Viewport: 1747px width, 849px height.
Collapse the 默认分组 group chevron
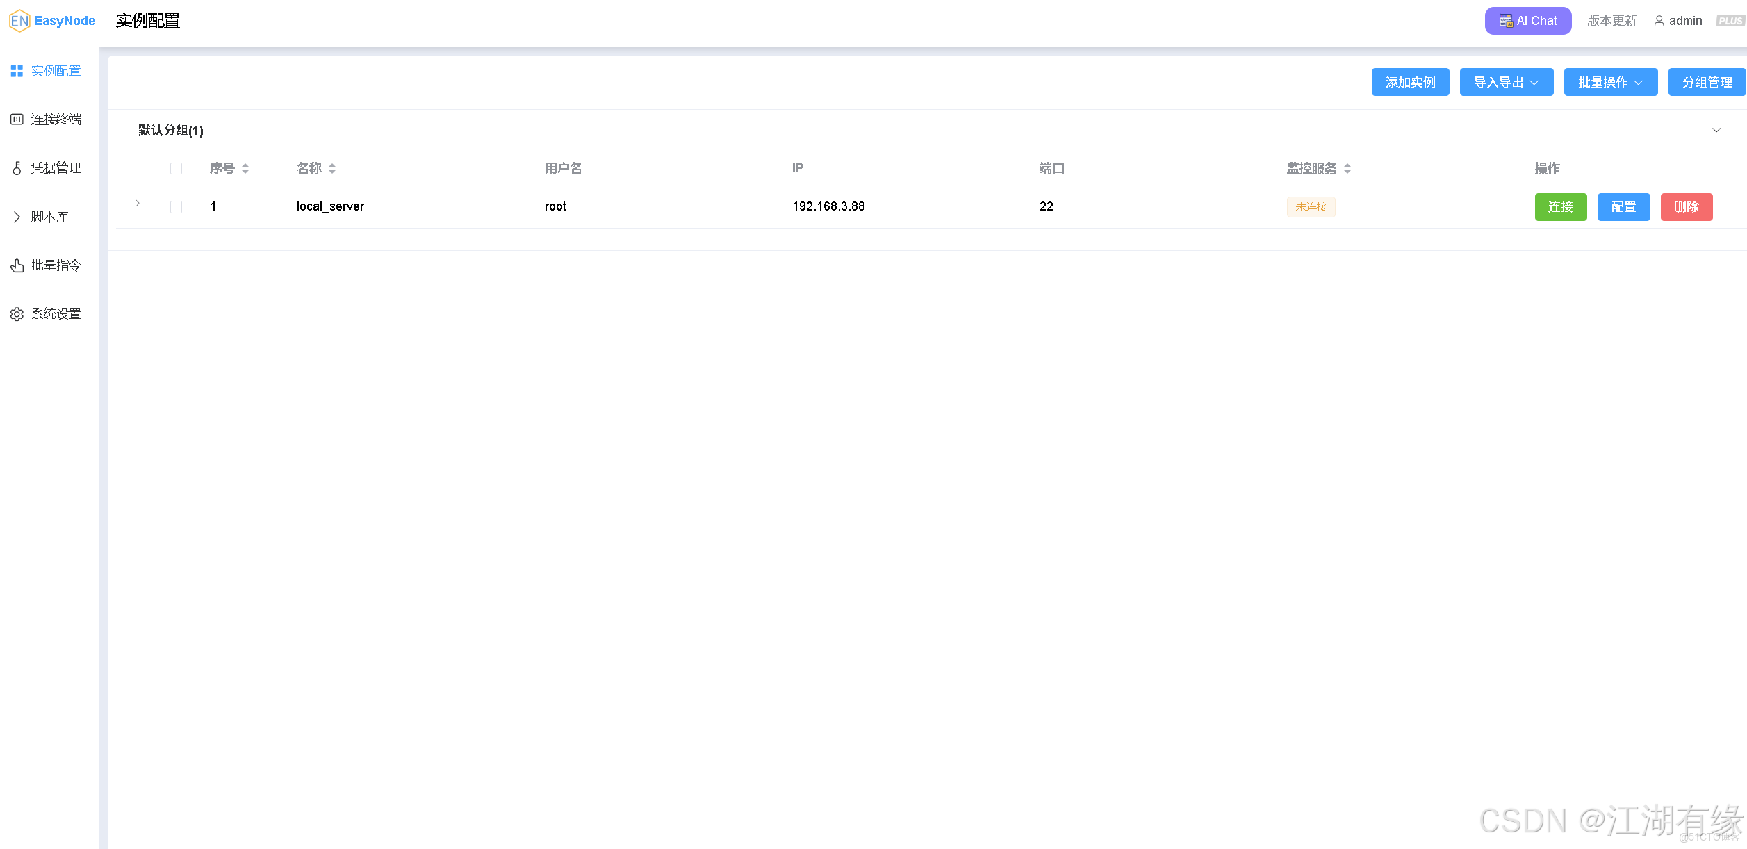1716,131
